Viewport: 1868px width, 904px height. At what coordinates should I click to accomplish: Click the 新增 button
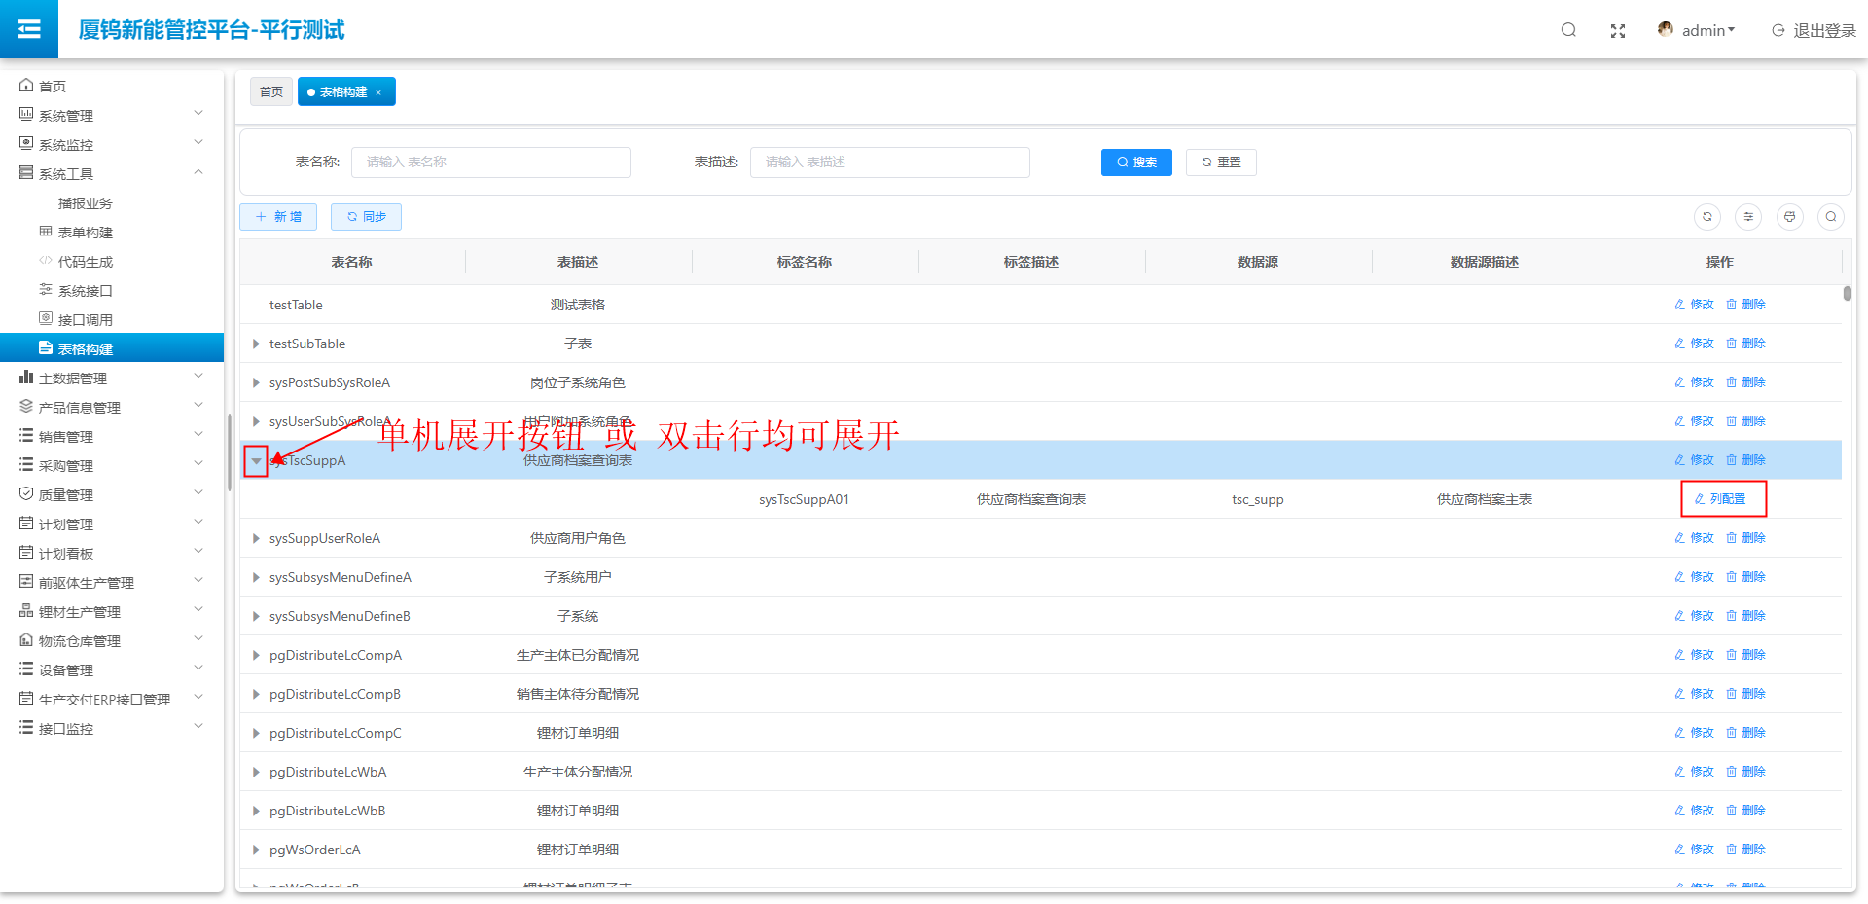tap(278, 217)
